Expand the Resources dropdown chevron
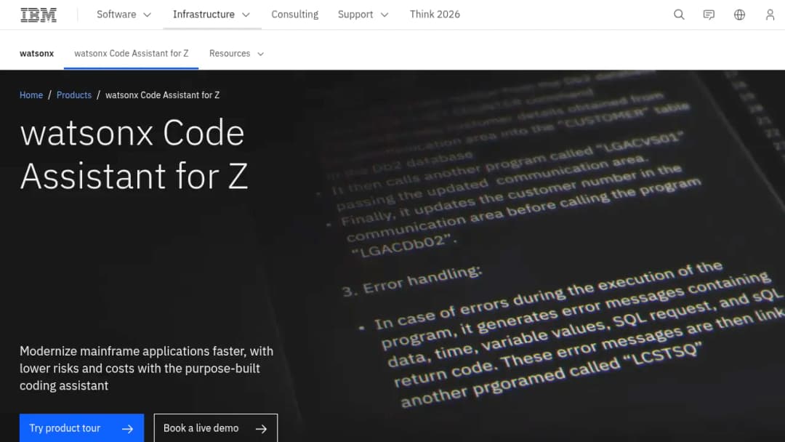Viewport: 785px width, 442px height. [x=260, y=54]
